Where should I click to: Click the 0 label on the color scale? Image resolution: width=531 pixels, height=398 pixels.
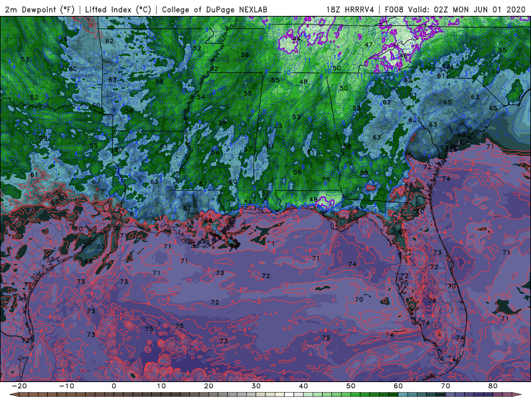pos(114,386)
